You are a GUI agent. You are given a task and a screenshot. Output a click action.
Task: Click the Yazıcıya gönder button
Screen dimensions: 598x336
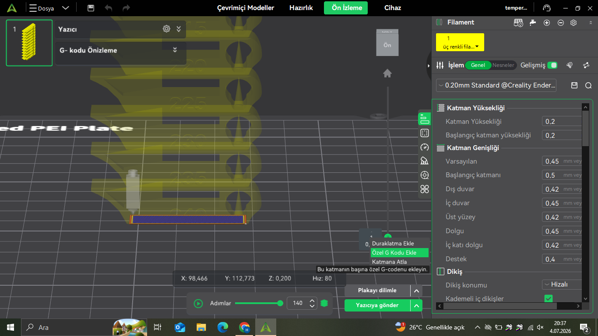point(377,305)
